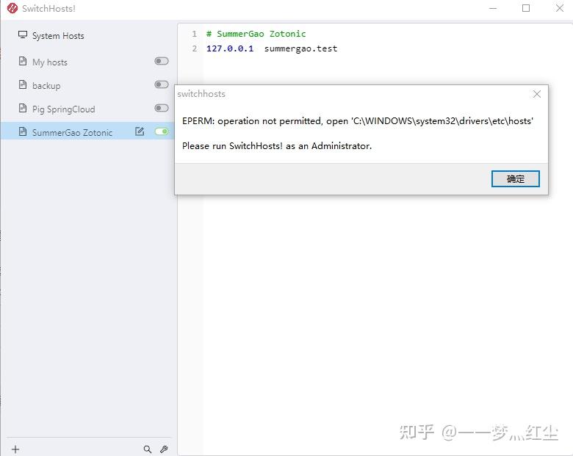
Task: Confirm the error dialog with 确定
Action: point(515,178)
